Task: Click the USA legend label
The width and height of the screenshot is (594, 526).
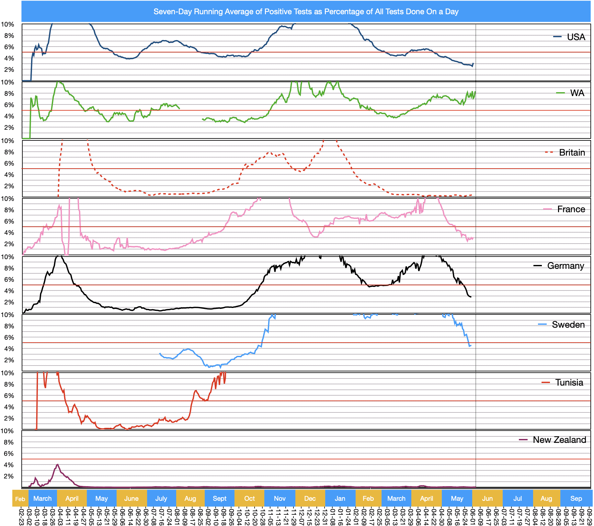Action: pos(576,37)
